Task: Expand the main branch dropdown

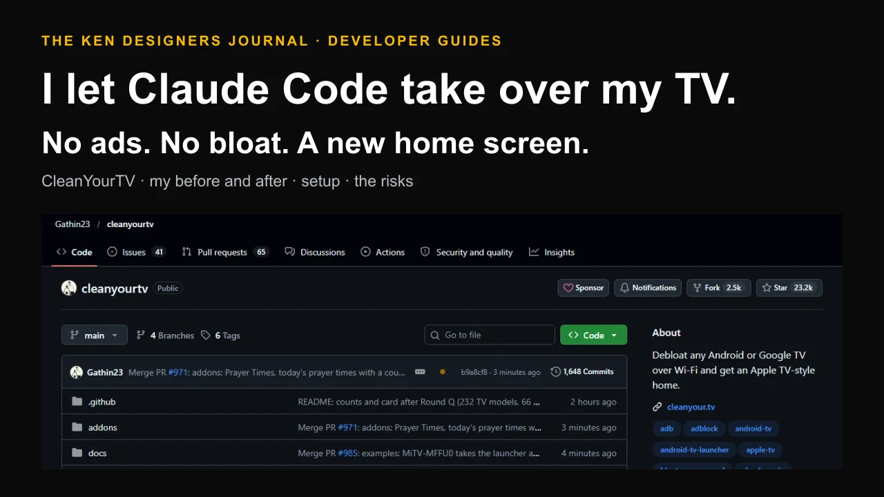Action: tap(95, 335)
